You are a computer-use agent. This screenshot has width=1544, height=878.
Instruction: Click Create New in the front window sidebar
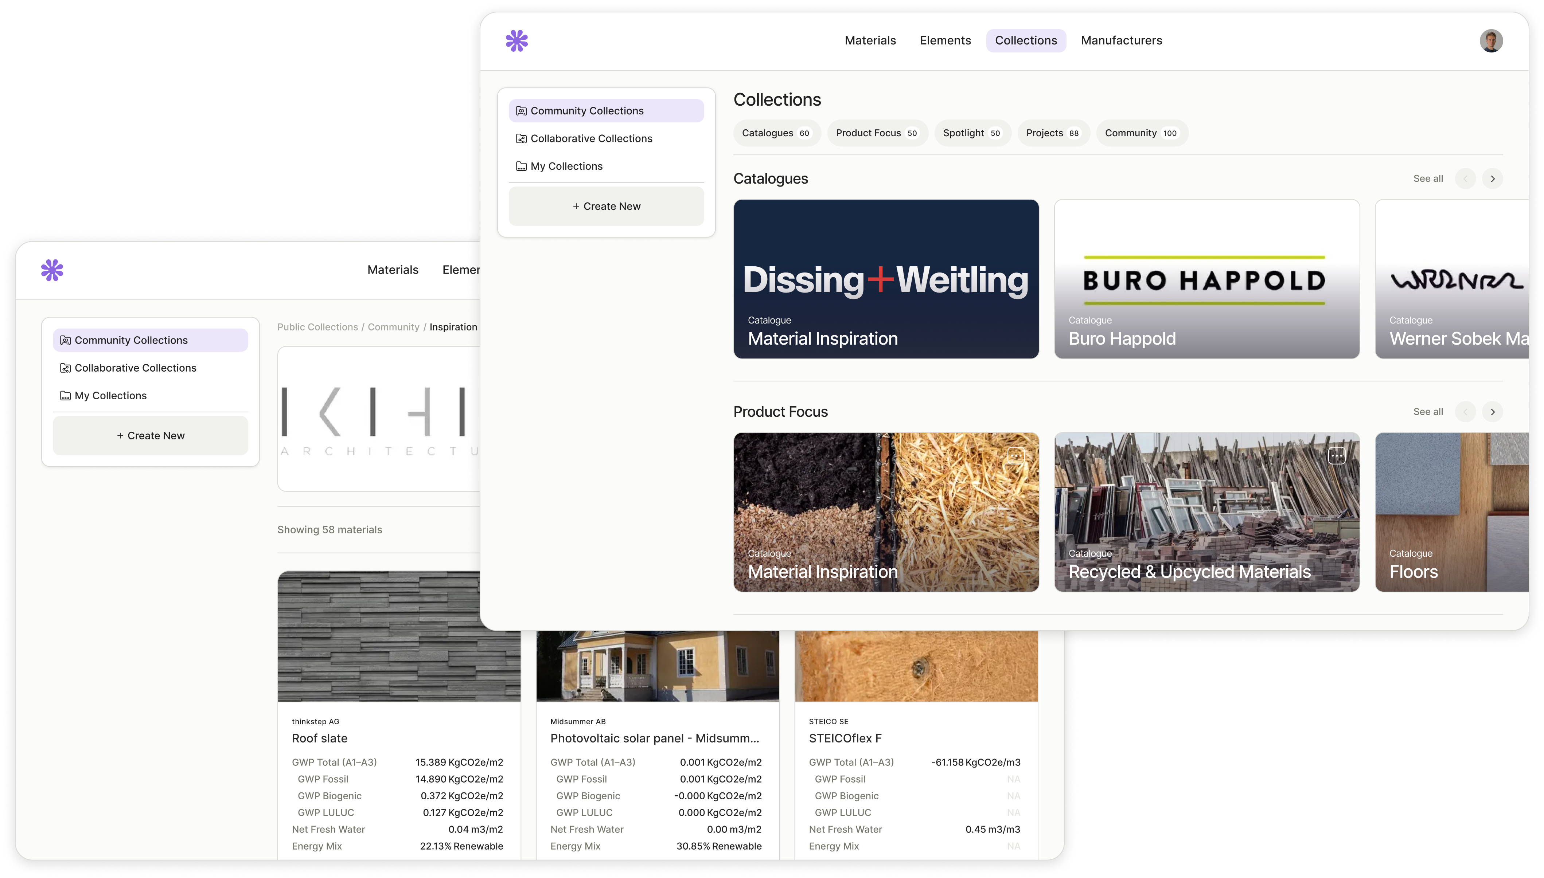coord(606,206)
